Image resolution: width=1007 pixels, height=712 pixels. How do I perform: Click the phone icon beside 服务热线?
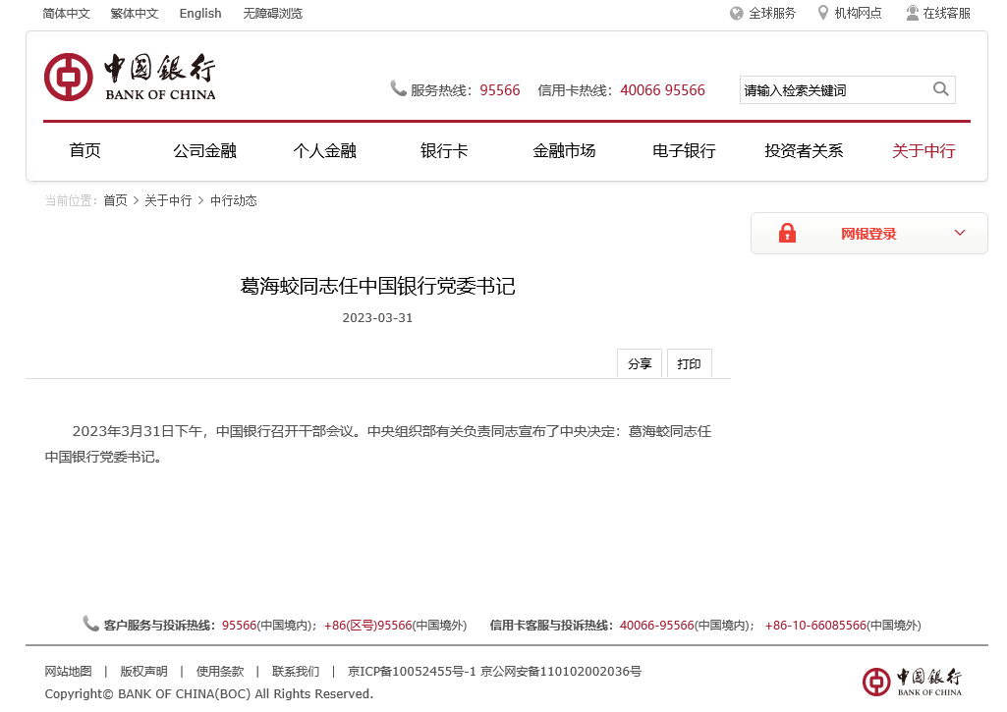(x=398, y=88)
